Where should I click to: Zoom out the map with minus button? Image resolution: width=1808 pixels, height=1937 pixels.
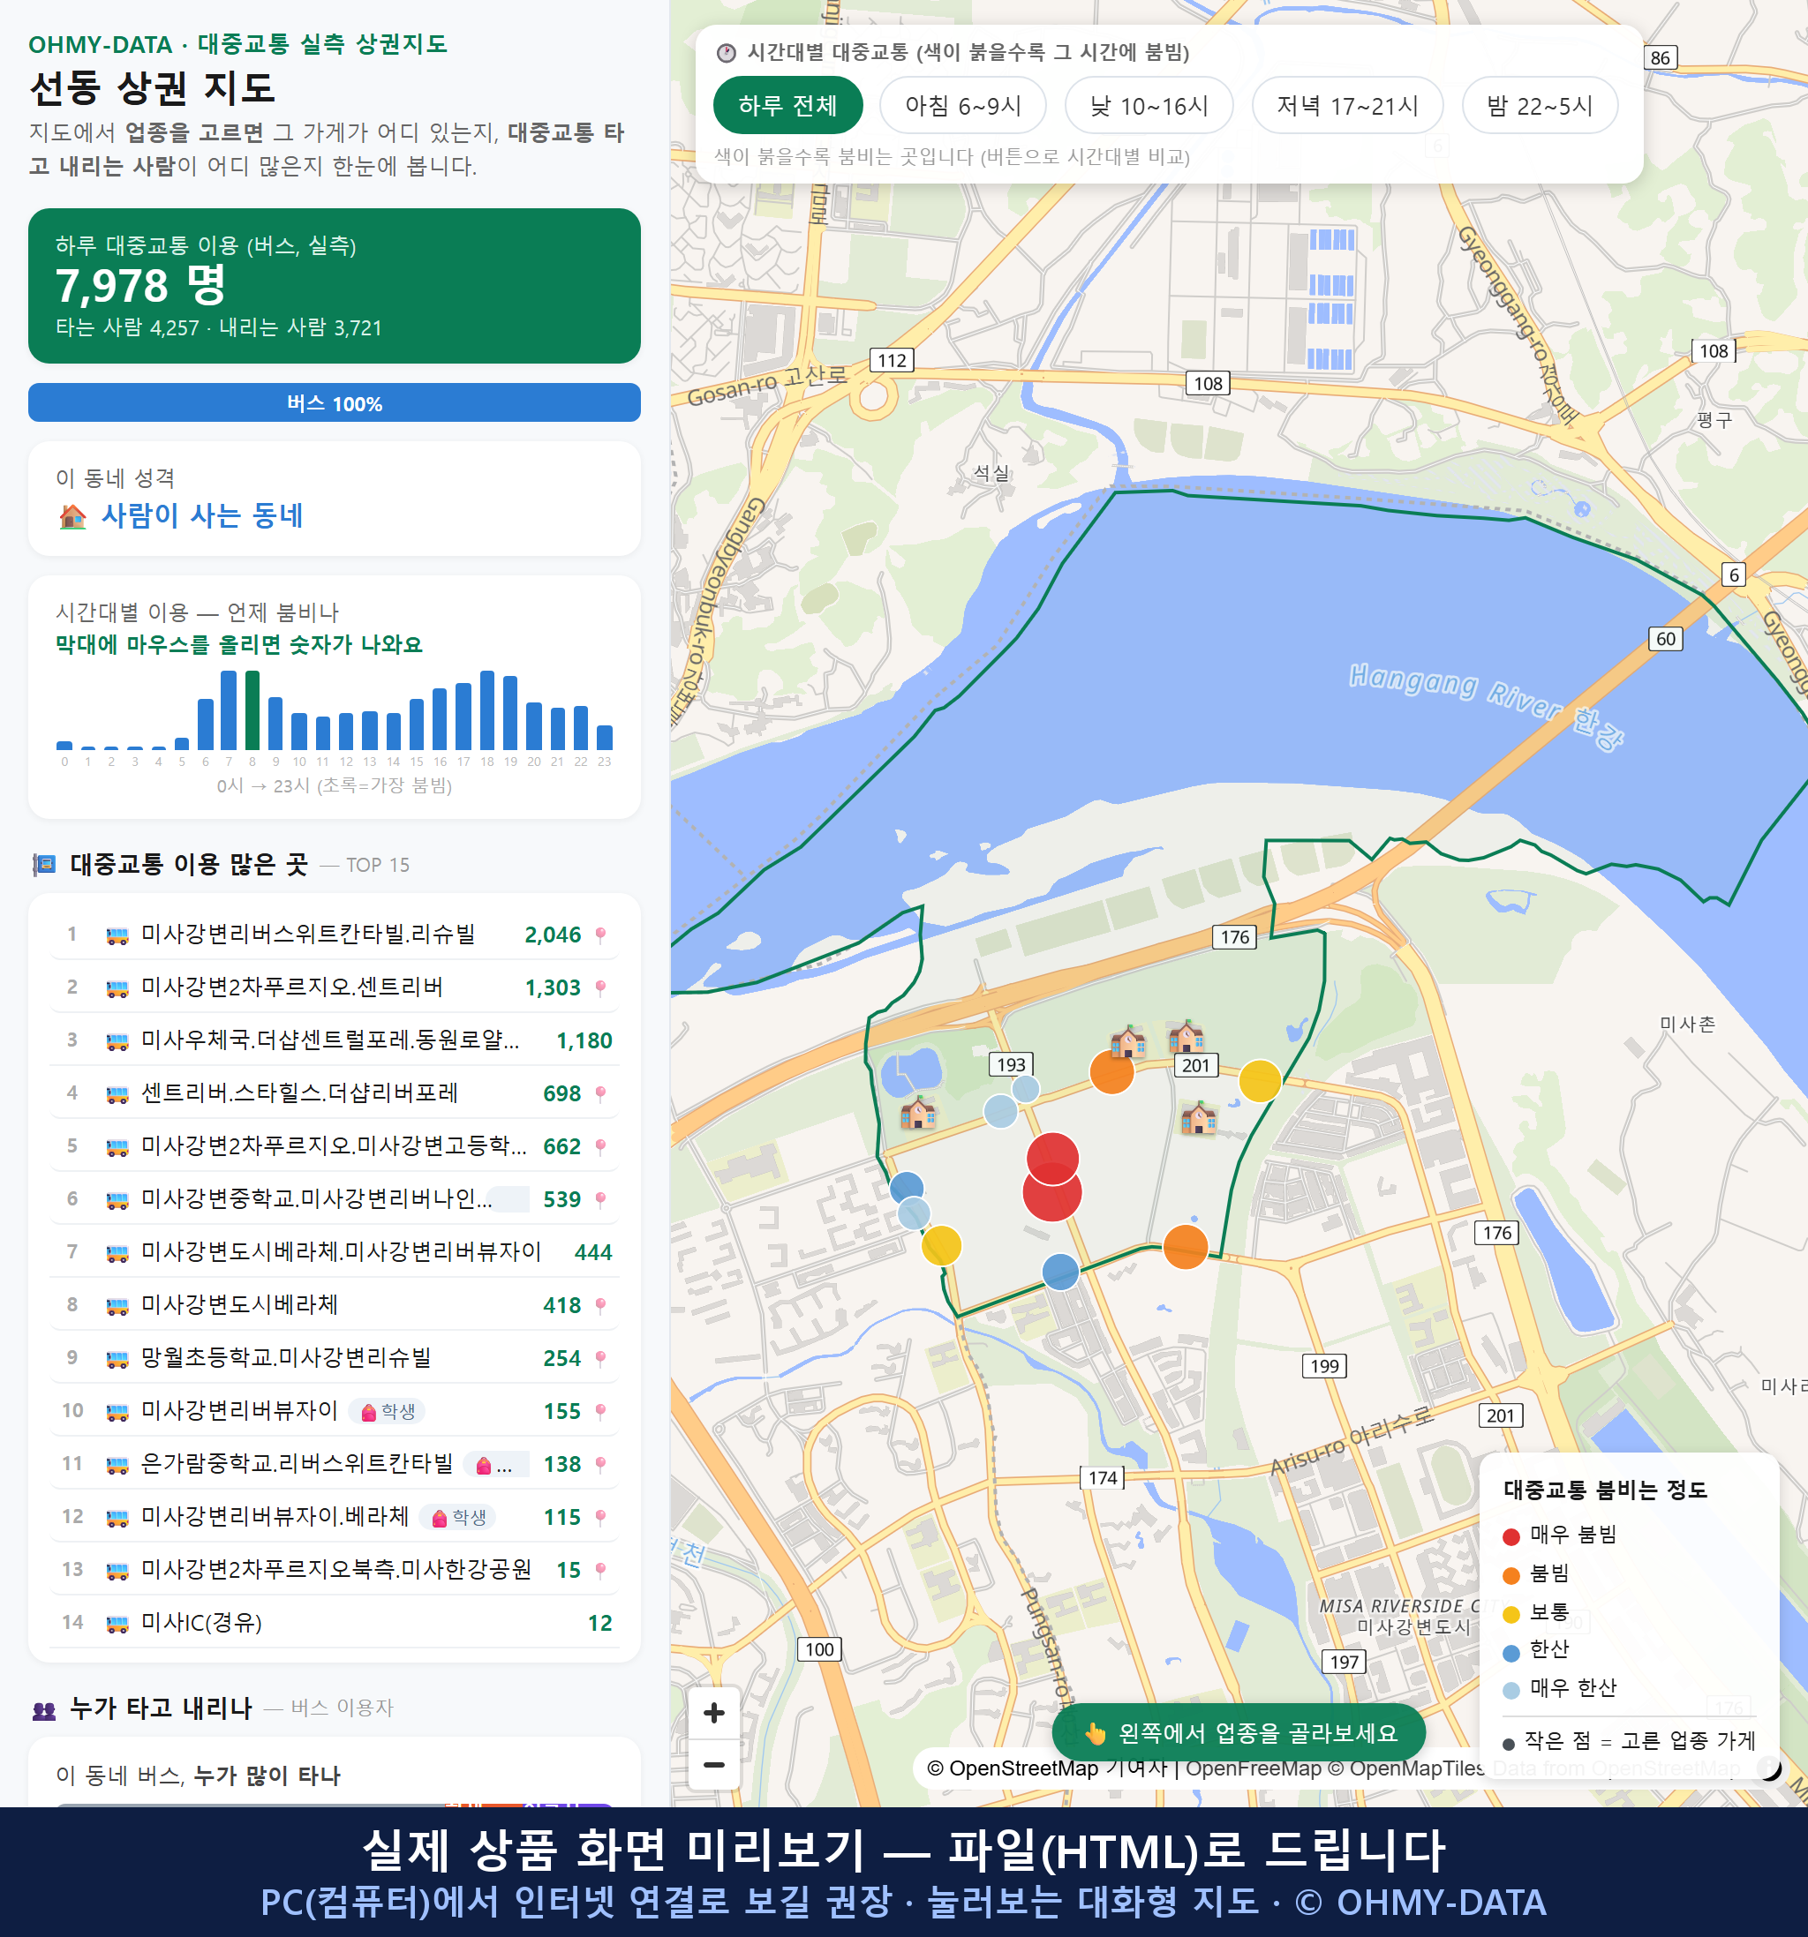[x=713, y=1765]
